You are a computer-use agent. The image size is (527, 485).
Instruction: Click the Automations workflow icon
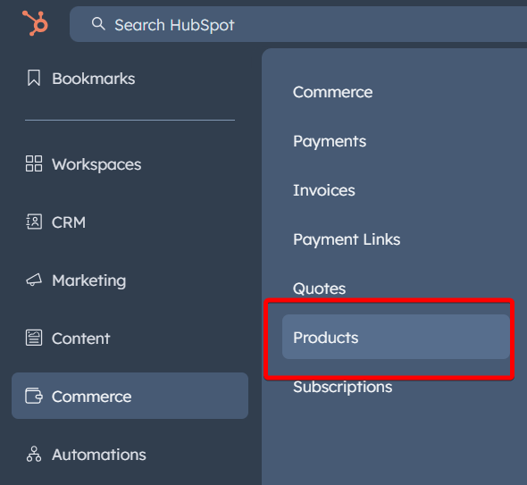point(34,454)
